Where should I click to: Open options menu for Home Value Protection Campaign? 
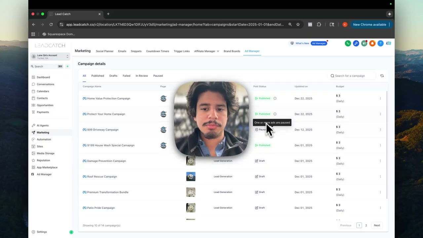click(x=380, y=99)
